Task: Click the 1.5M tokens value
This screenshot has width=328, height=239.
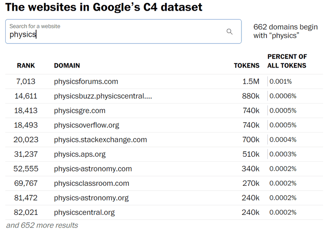Action: pos(251,81)
